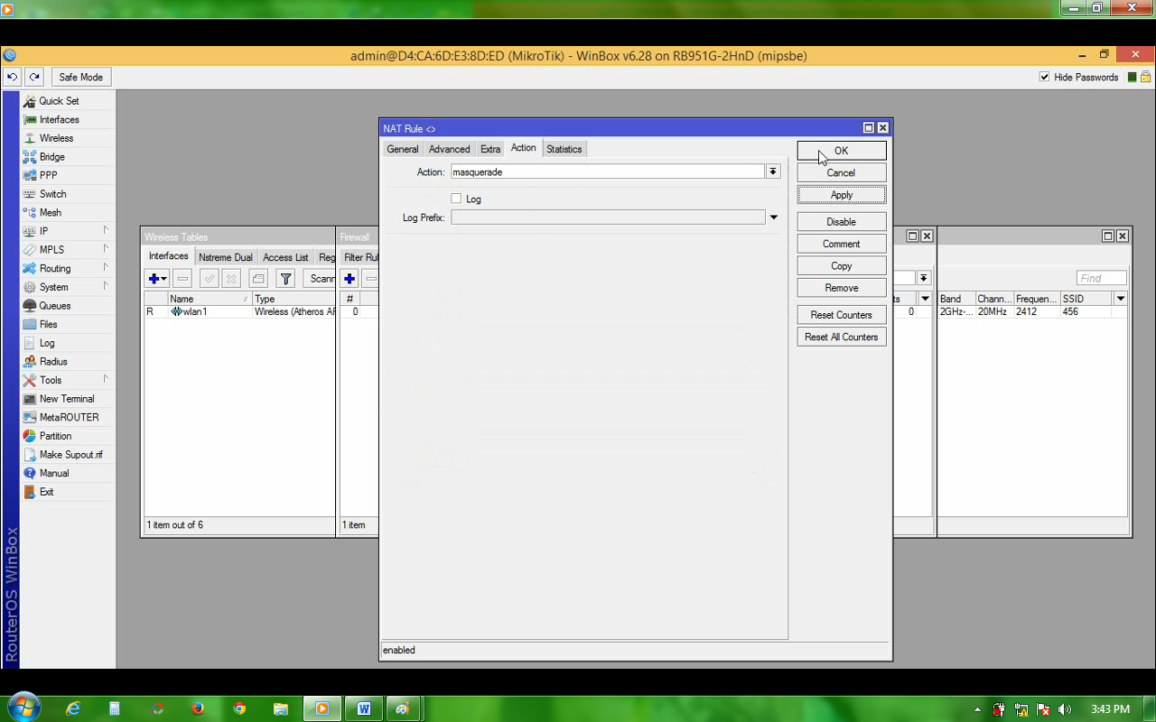
Task: Click the Remove button
Action: pos(842,288)
